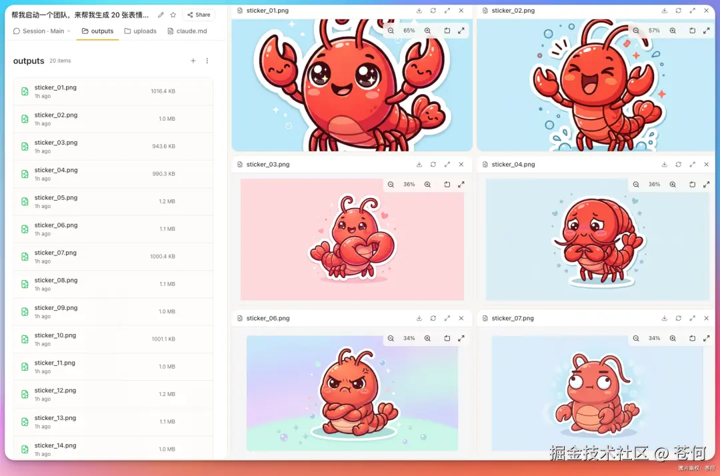Refresh the sticker_03.png preview panel
The width and height of the screenshot is (720, 476).
pyautogui.click(x=433, y=164)
